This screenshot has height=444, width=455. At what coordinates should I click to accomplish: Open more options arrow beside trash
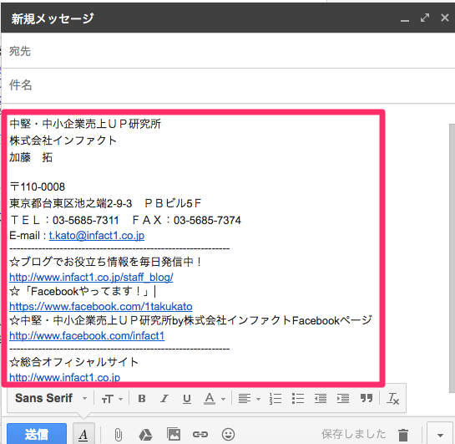[x=440, y=435]
